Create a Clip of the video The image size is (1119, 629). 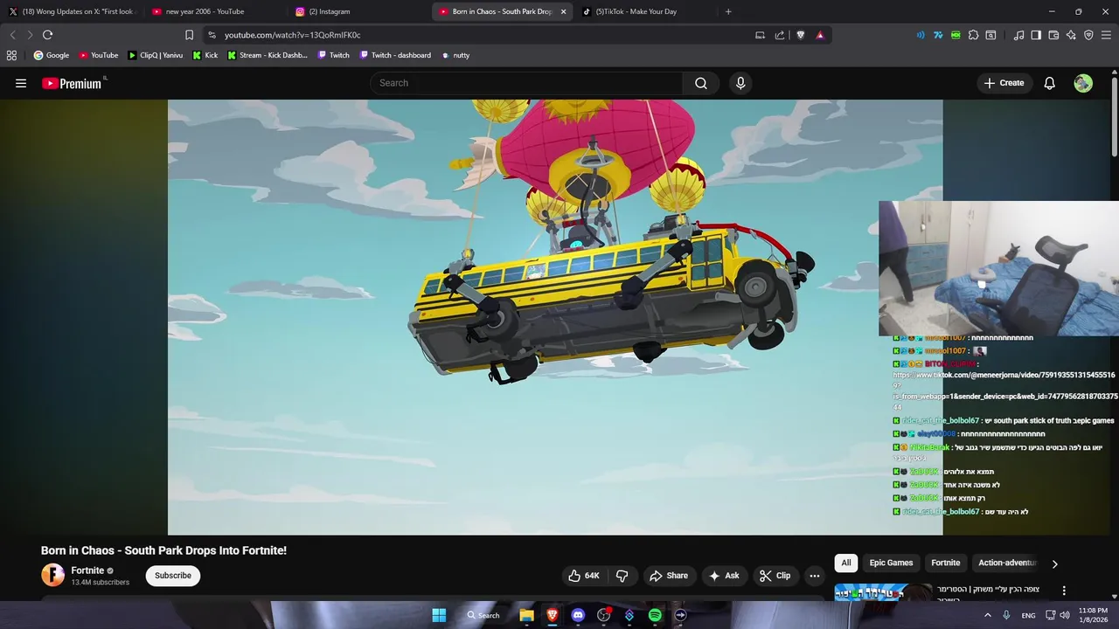coord(775,576)
